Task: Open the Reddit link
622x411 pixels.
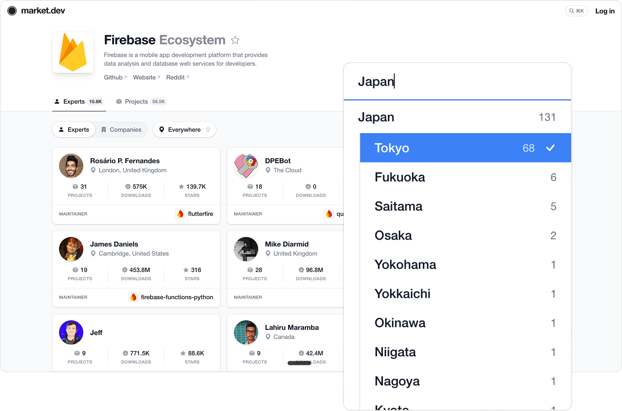Action: [178, 77]
